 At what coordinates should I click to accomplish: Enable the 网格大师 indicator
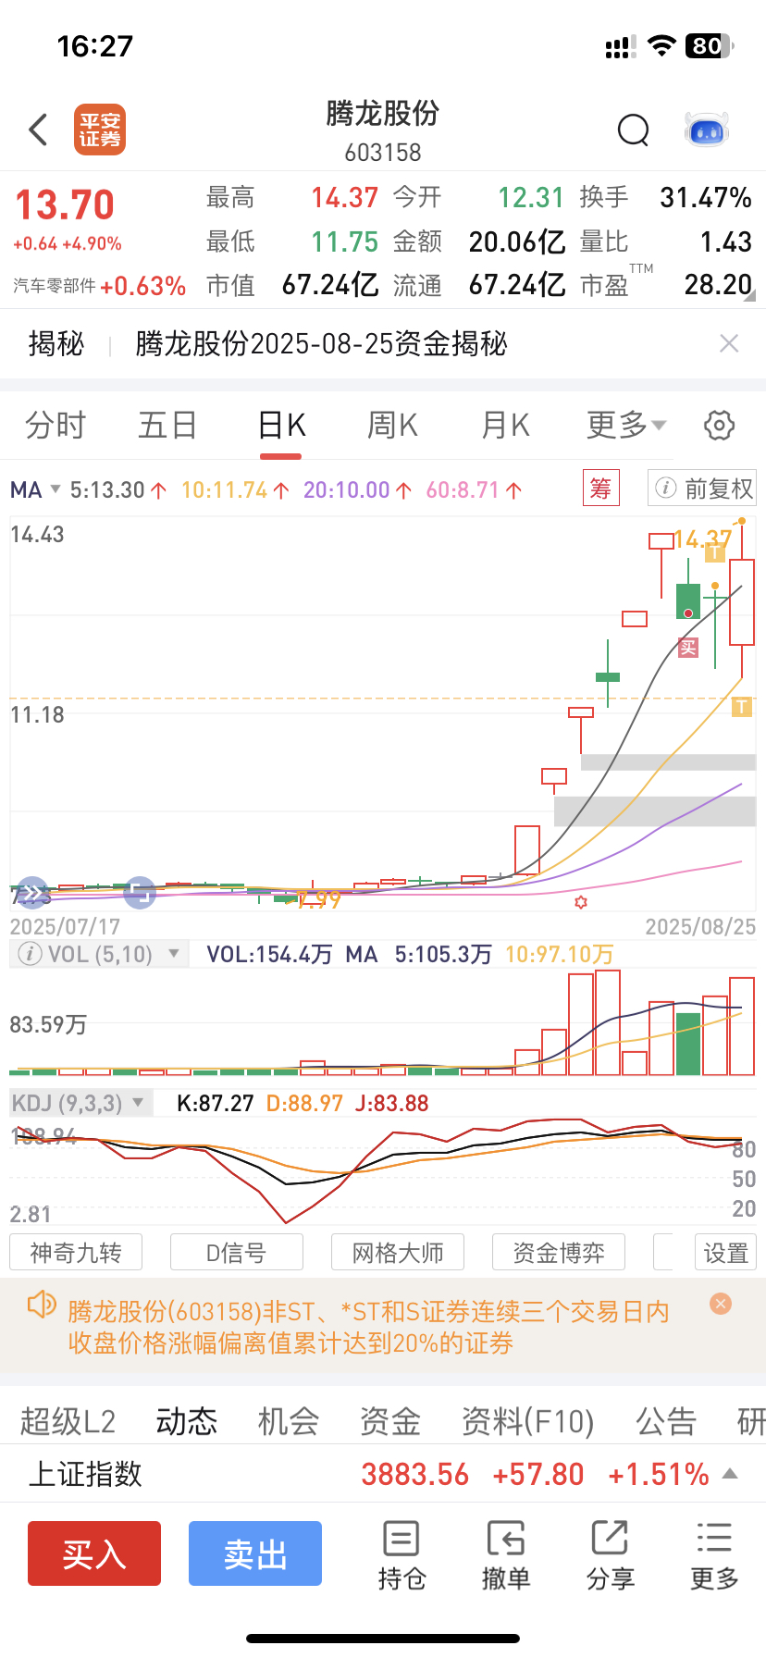pos(398,1253)
